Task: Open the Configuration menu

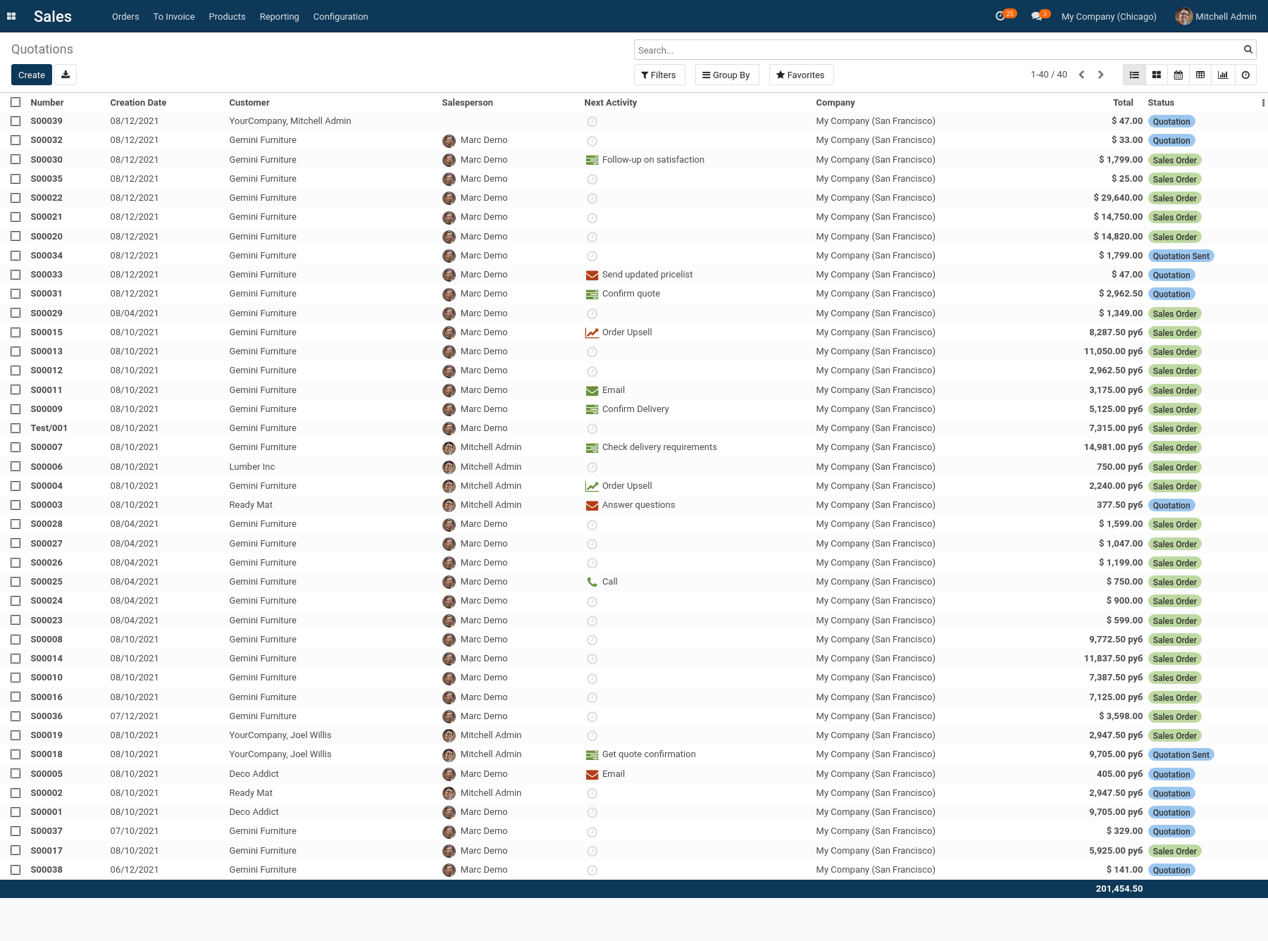Action: point(340,16)
